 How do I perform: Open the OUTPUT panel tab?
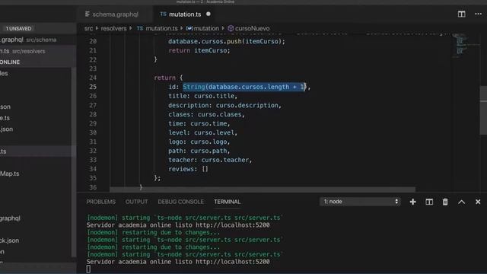tap(137, 202)
